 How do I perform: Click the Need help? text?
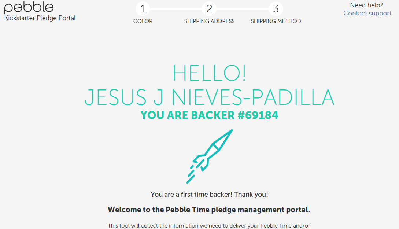click(x=366, y=5)
